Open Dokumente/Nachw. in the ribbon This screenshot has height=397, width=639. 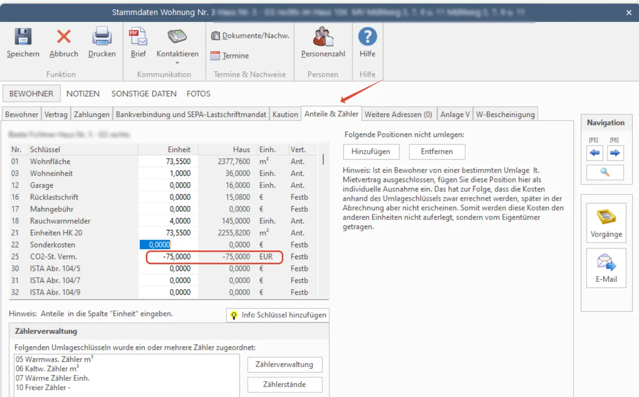click(x=250, y=36)
